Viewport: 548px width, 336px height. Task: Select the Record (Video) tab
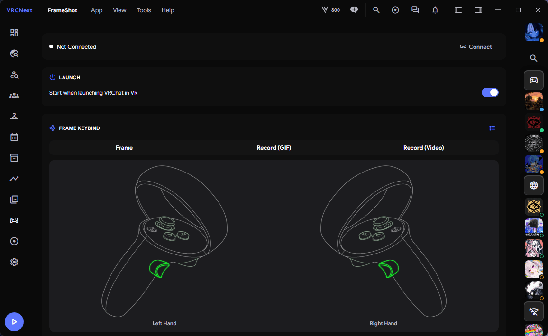pyautogui.click(x=424, y=148)
